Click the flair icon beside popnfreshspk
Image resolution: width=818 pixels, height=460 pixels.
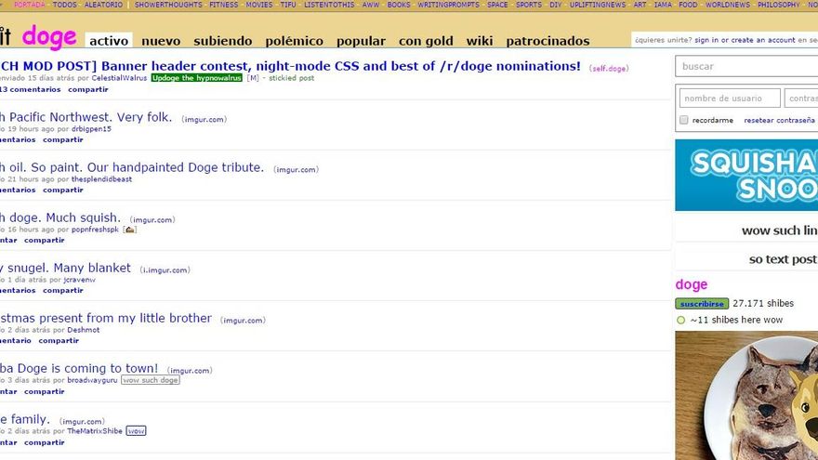(x=130, y=230)
